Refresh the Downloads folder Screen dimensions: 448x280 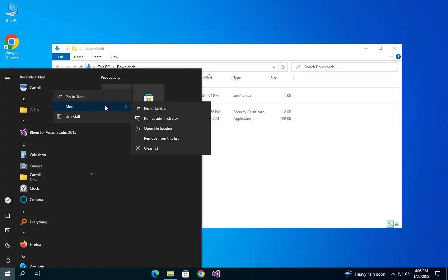(283, 67)
